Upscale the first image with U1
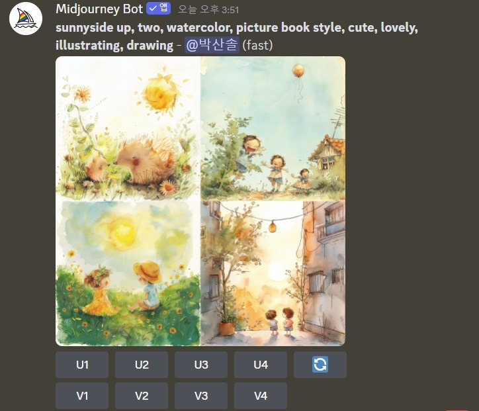The width and height of the screenshot is (479, 411). pos(82,364)
